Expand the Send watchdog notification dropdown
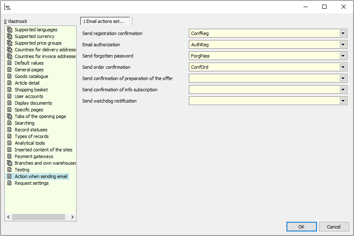354x236 pixels. click(343, 101)
